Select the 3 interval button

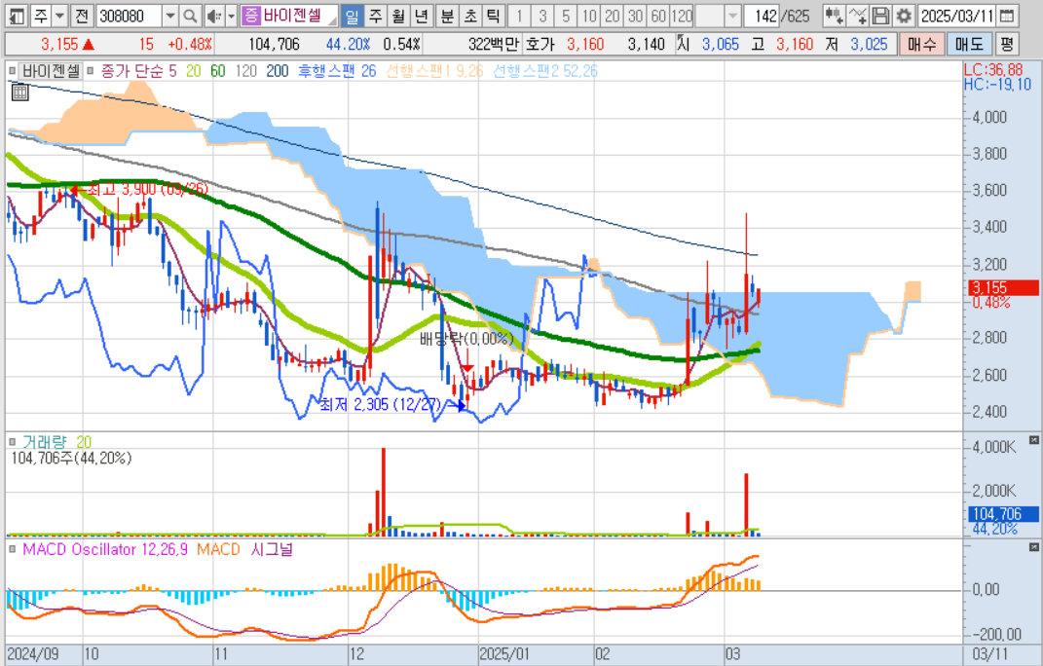coord(542,16)
